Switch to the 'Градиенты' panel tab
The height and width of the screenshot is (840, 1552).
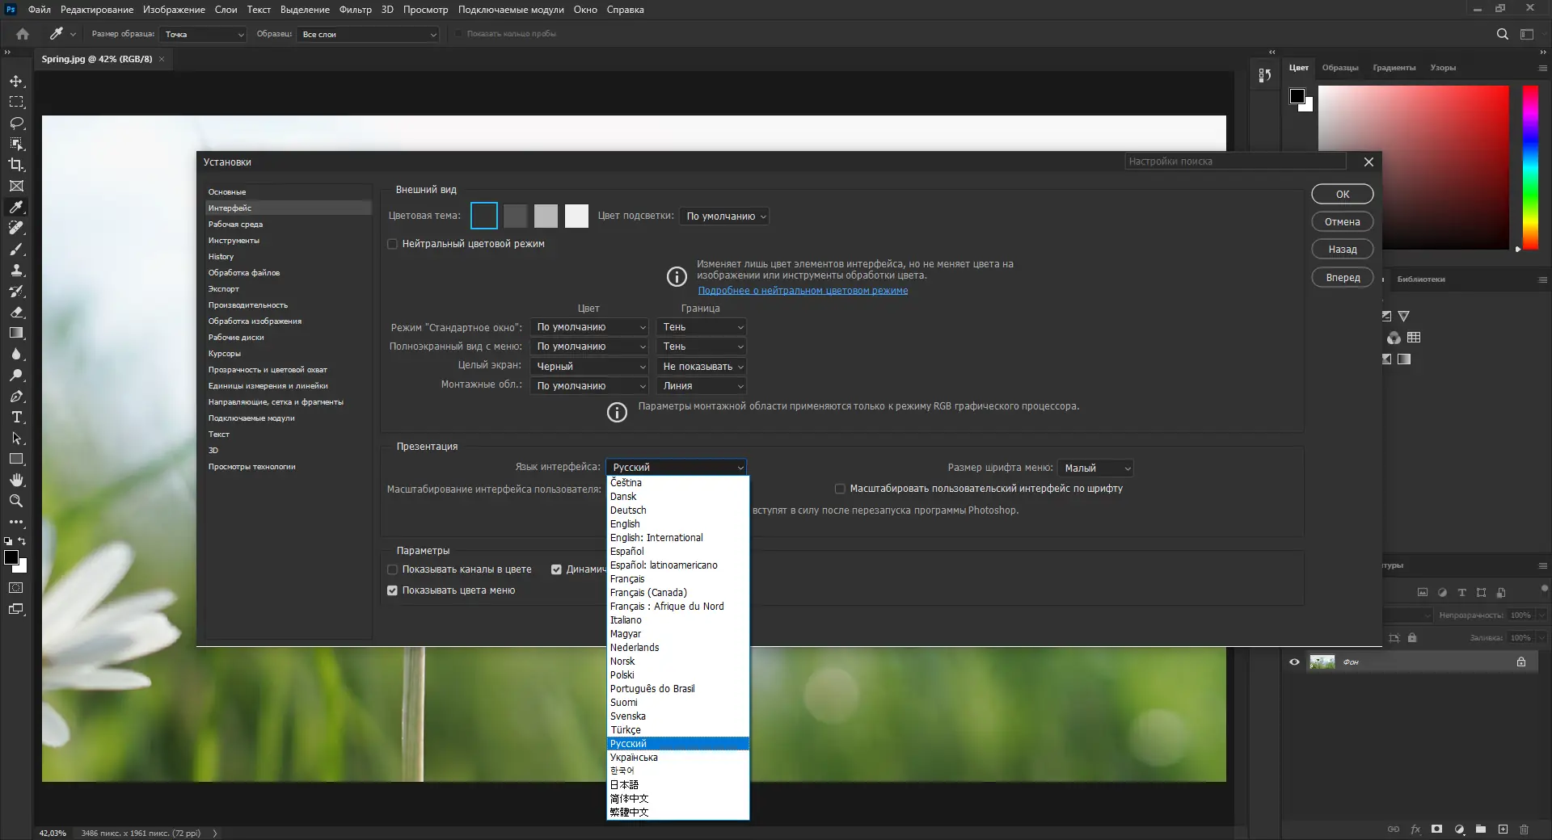(x=1394, y=68)
